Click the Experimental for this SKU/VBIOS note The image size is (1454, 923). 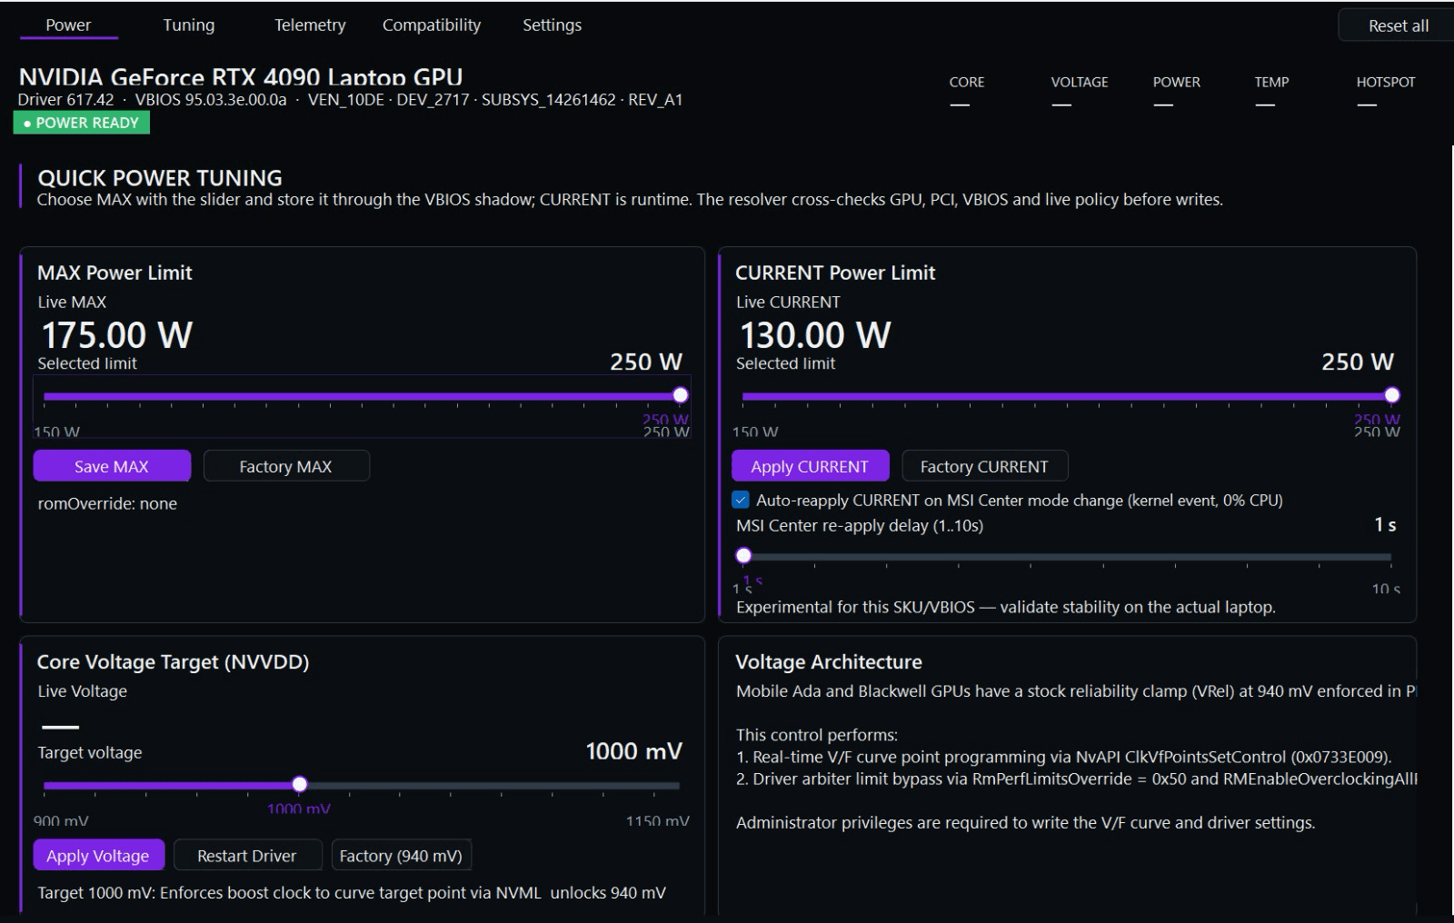click(1006, 607)
